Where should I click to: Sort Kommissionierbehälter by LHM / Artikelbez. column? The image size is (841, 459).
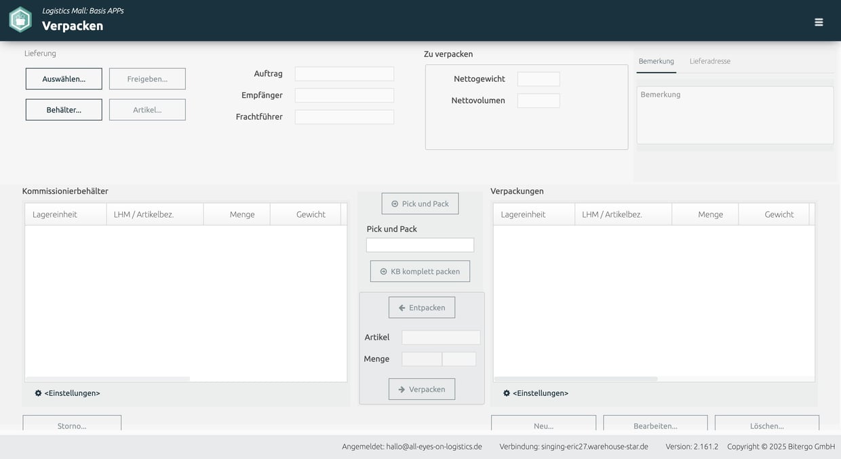155,214
